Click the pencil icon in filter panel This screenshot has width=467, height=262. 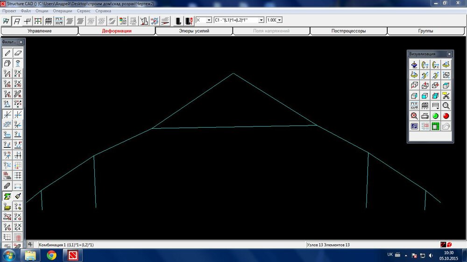click(x=7, y=53)
